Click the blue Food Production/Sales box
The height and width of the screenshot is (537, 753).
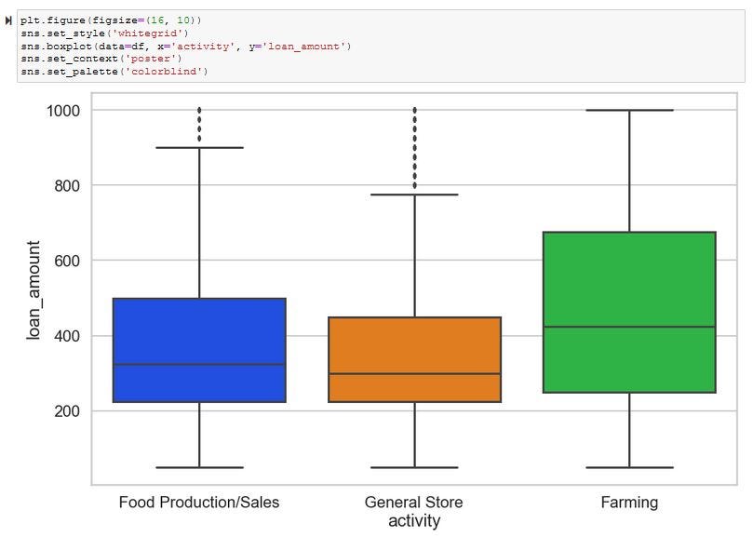199,350
